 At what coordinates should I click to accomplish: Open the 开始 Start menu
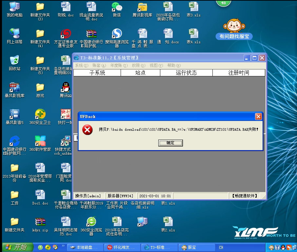pyautogui.click(x=18, y=247)
